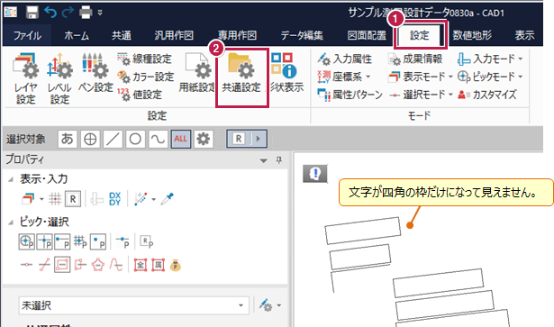Open the quick access toolbar customize arrow
The image size is (554, 327).
click(100, 14)
